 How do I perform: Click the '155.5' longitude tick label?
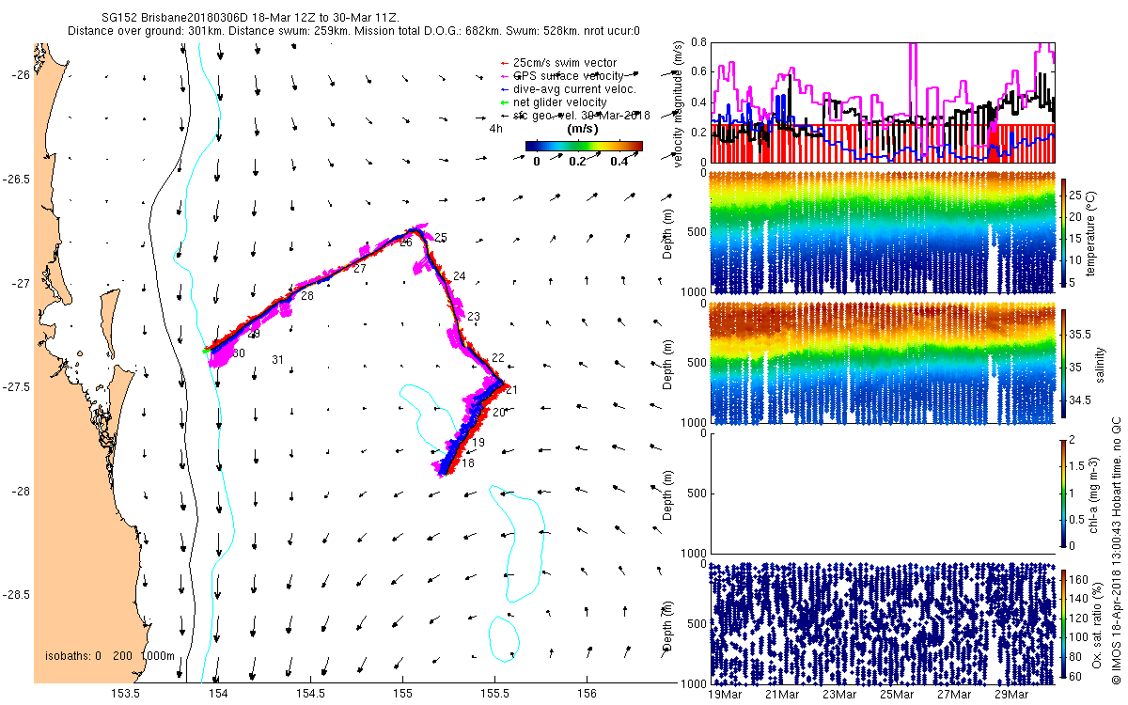494,694
